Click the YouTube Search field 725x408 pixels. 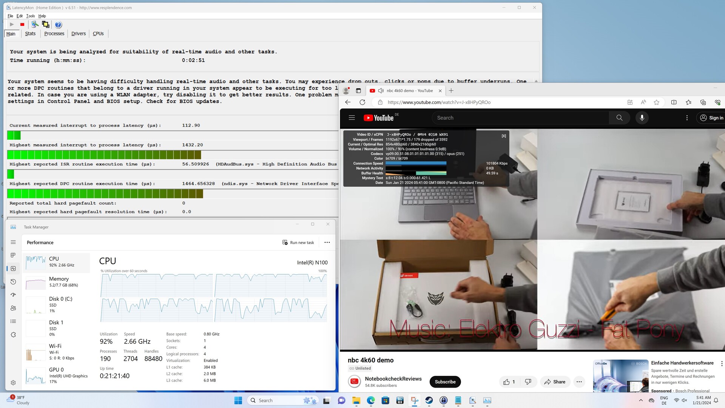(x=520, y=118)
